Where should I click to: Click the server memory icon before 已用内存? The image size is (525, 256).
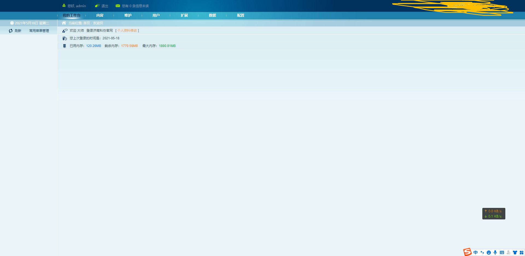[65, 46]
